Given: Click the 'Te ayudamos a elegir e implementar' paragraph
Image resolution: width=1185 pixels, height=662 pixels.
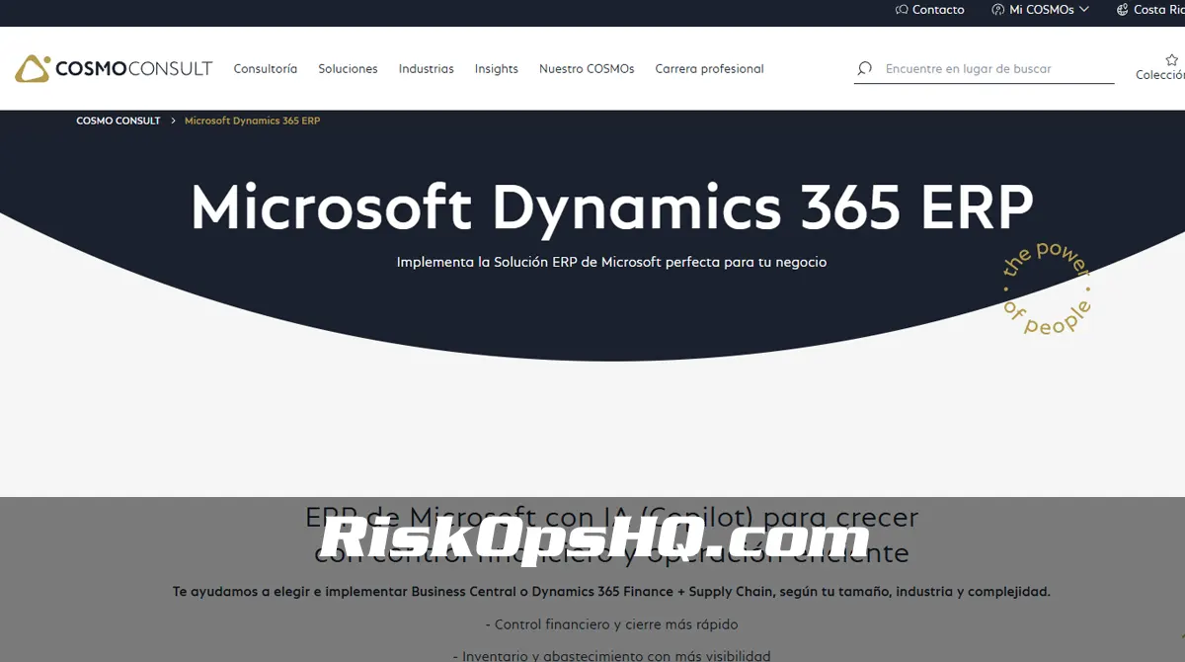Looking at the screenshot, I should (x=611, y=592).
